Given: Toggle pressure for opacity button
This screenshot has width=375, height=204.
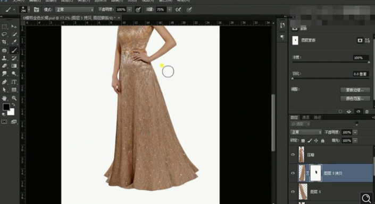Looking at the screenshot, I should 138,10.
